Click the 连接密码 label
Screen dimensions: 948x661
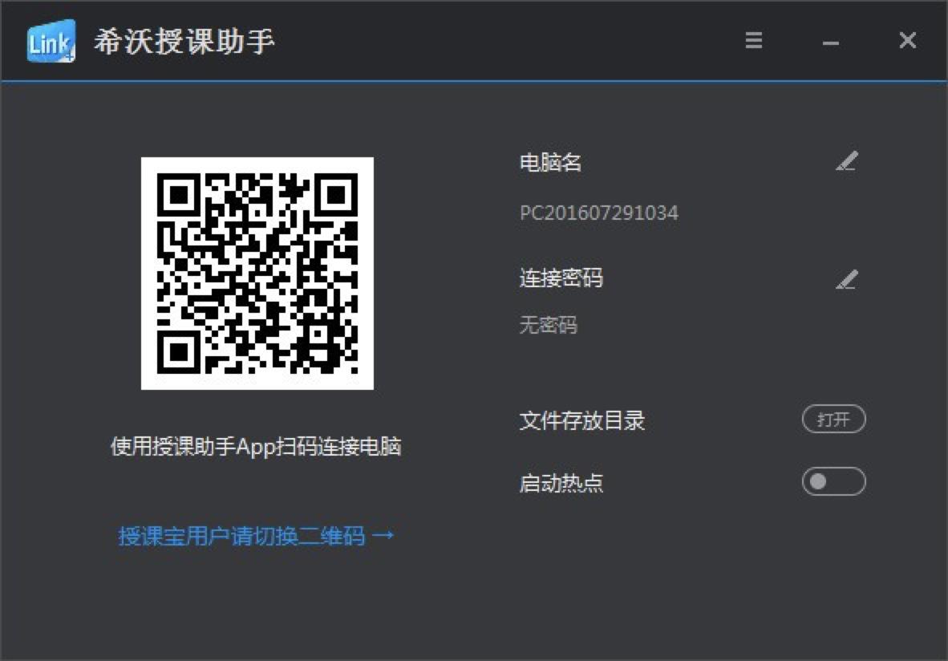coord(561,278)
